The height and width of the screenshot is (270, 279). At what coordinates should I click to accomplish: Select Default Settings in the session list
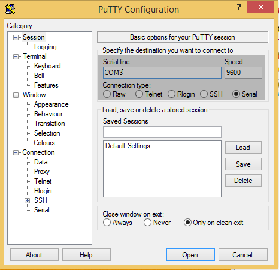128,146
